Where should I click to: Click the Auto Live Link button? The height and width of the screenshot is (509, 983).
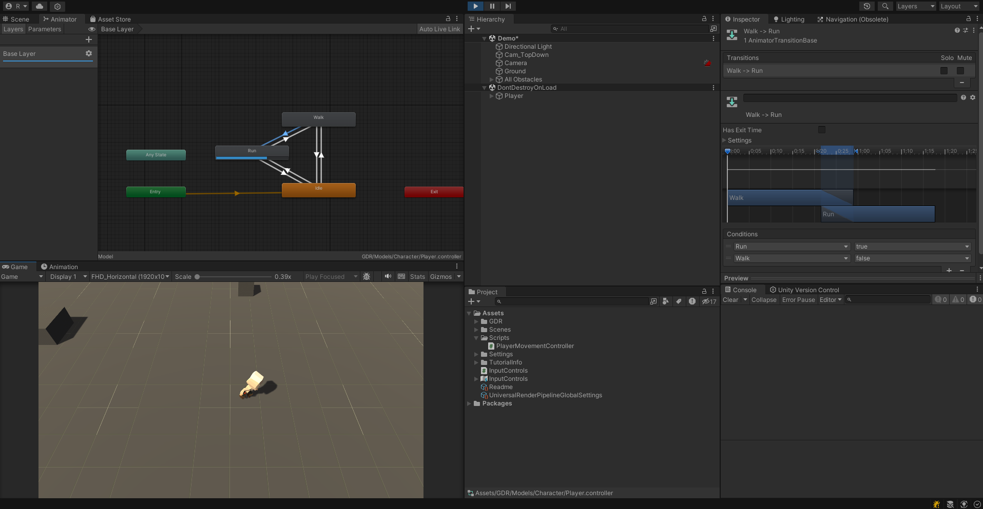point(439,29)
